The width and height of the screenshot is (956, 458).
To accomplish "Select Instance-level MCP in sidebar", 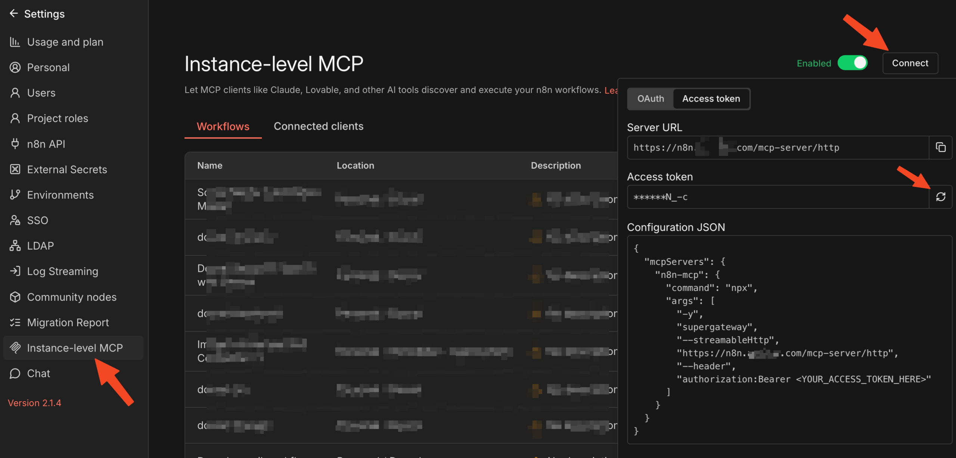I will click(73, 347).
